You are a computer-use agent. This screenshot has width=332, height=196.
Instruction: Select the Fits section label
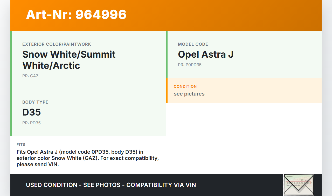click(21, 145)
